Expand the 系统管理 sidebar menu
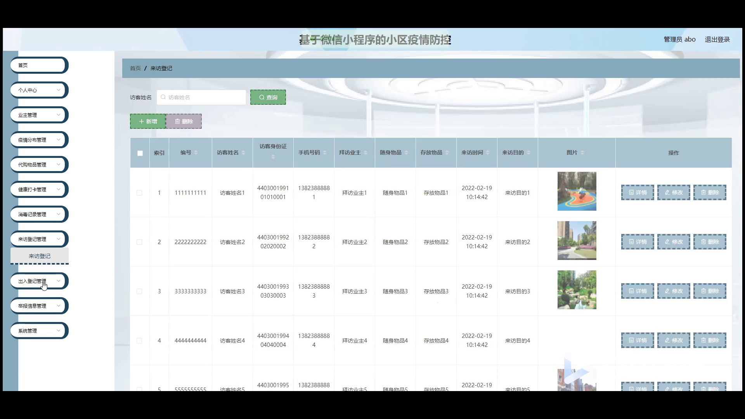 39,331
